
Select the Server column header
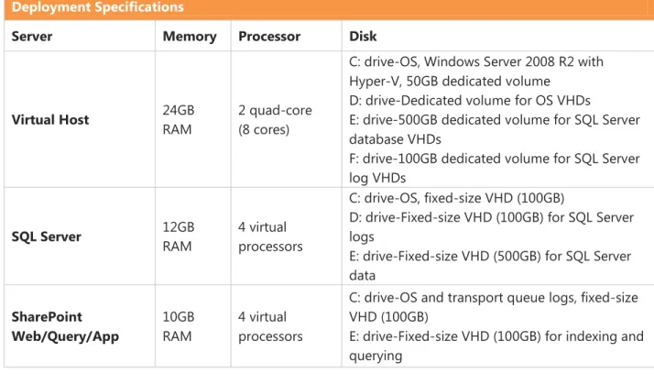point(32,37)
